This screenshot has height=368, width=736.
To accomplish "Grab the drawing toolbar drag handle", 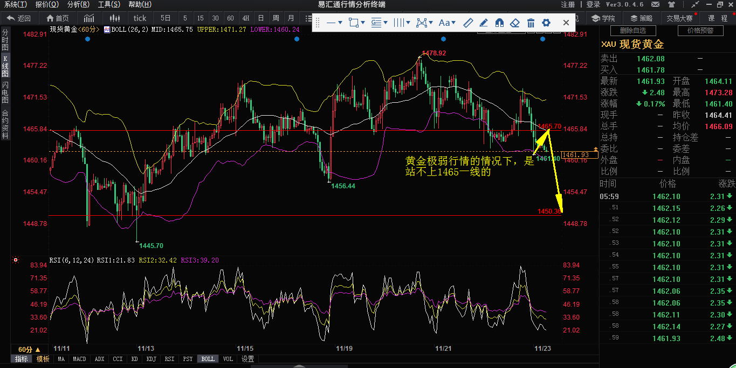I will [318, 23].
